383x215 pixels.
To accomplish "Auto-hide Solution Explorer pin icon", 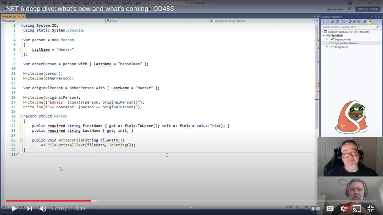I will 376,17.
